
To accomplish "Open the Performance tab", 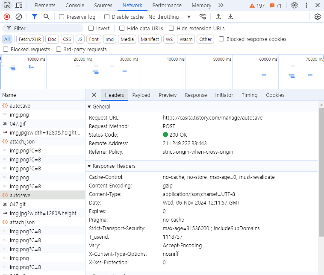I will click(167, 6).
